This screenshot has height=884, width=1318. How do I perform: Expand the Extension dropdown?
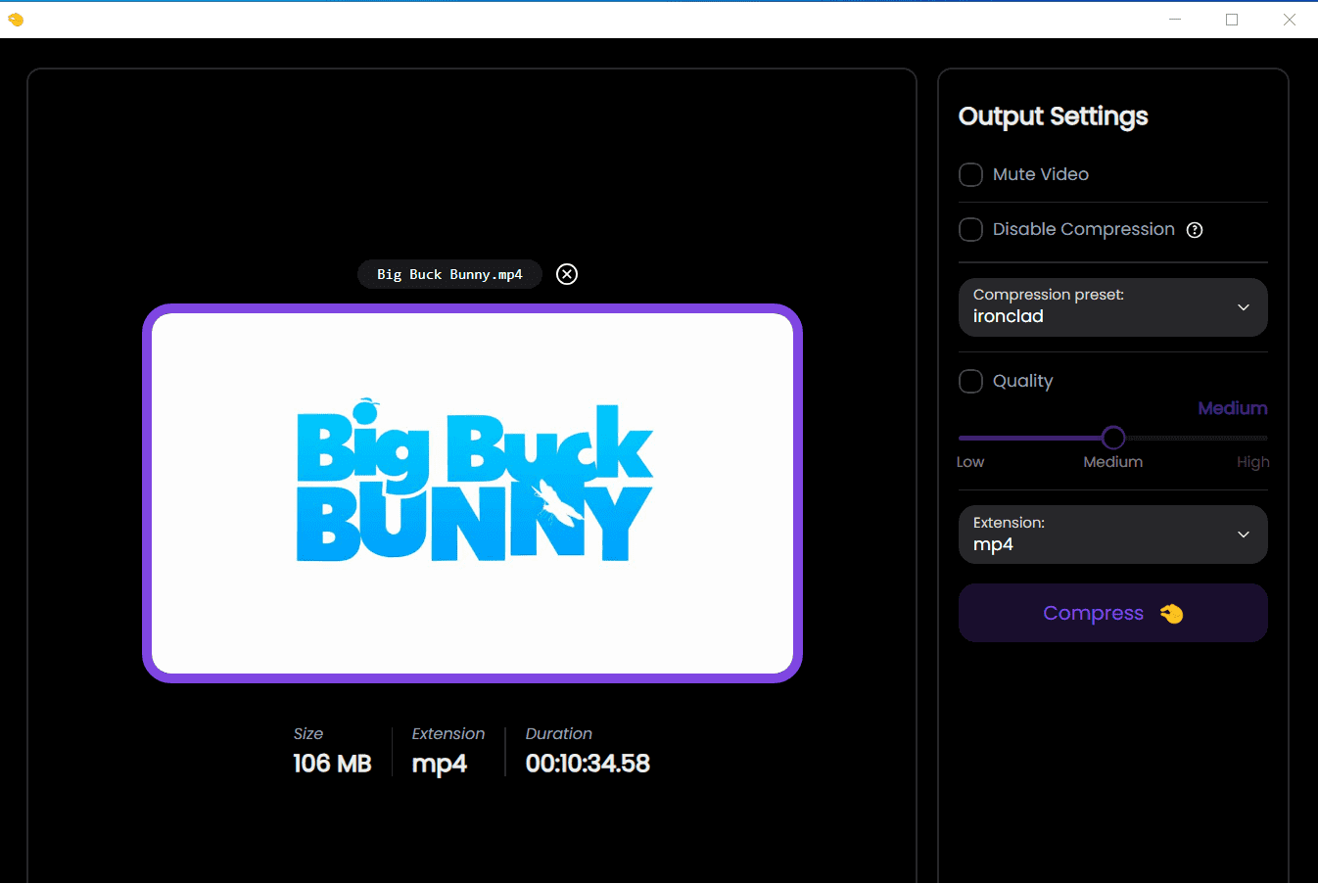1112,535
